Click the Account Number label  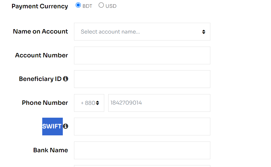pyautogui.click(x=41, y=55)
